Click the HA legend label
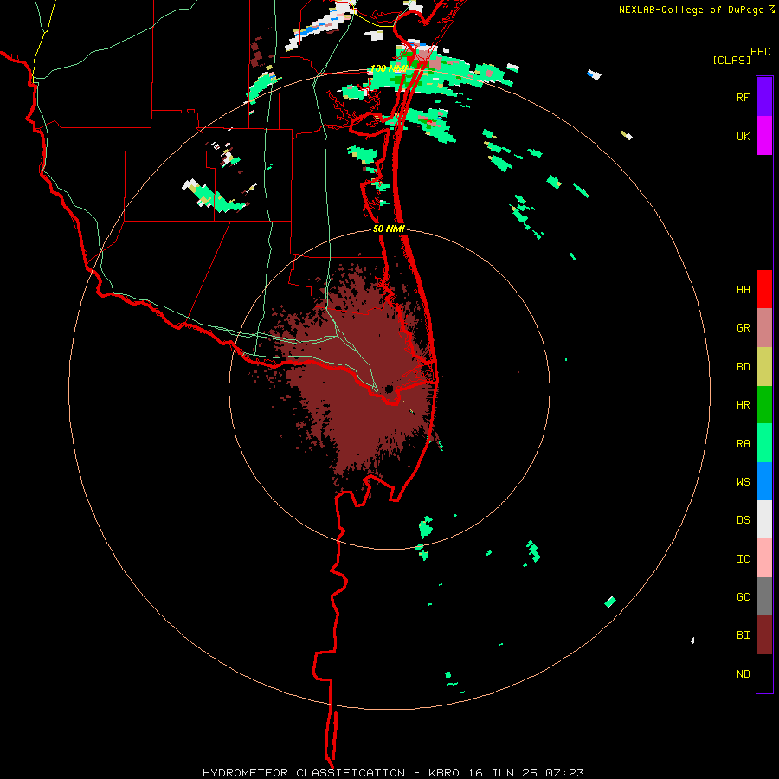779x779 pixels. pyautogui.click(x=743, y=289)
